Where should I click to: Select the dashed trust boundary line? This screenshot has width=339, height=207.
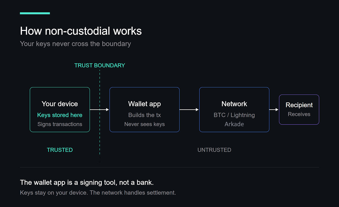(x=100, y=135)
